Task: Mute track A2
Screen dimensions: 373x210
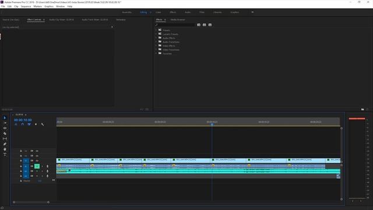Action: point(37,171)
